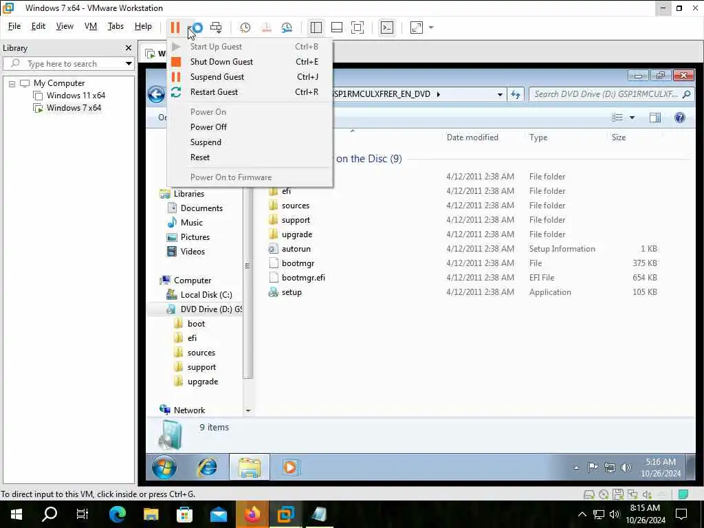Open Music in navigation pane
Screen dimensions: 704x528
pos(191,223)
